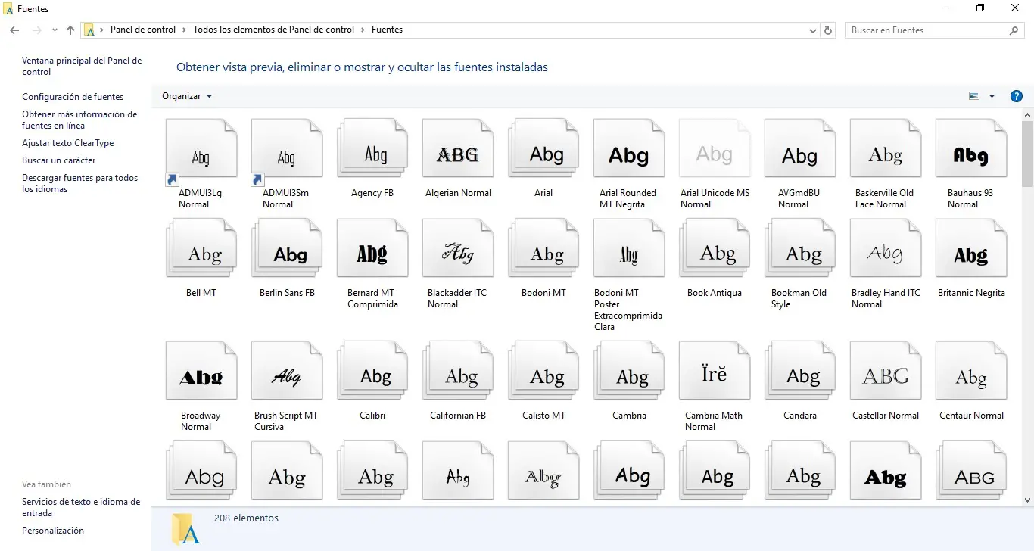Expand the address bar history dropdown

coord(813,30)
